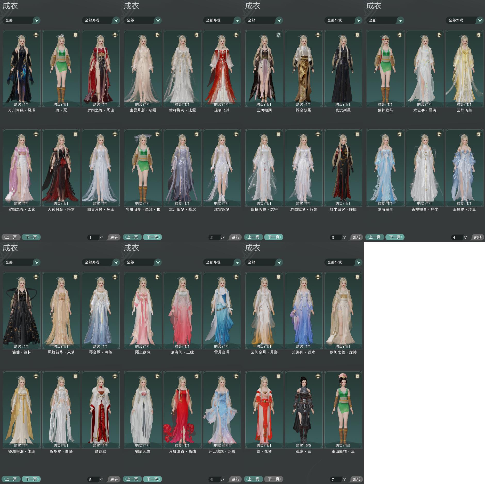
Task: Click the 凤舞韶华·入梦 outfit name
Action: [61, 352]
